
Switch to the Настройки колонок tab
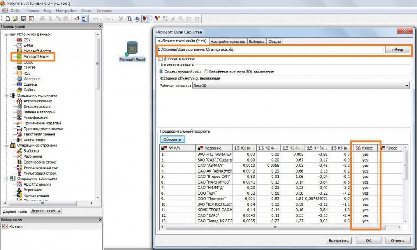point(228,42)
